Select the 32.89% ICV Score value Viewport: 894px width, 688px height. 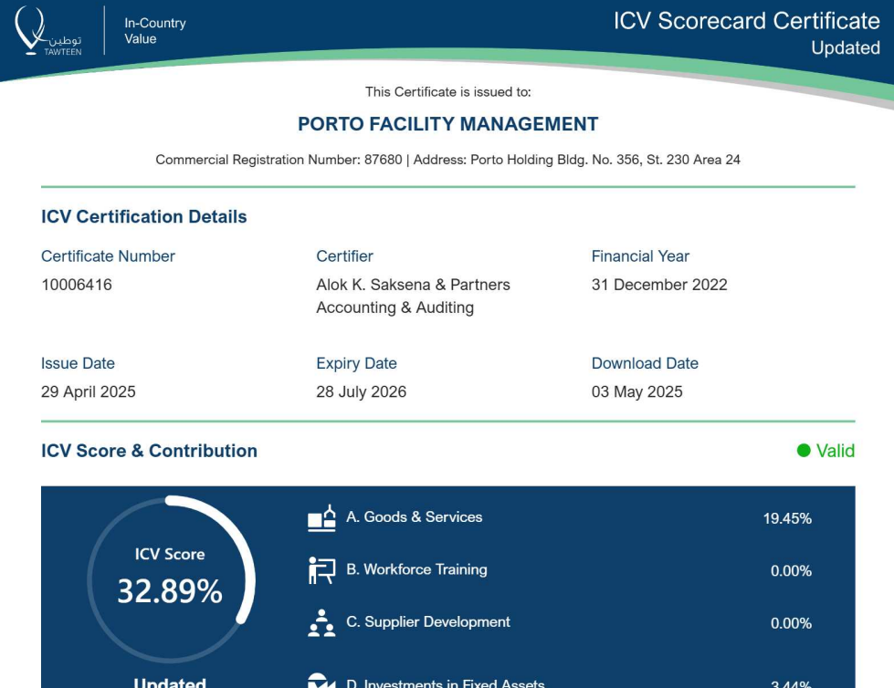pyautogui.click(x=170, y=592)
